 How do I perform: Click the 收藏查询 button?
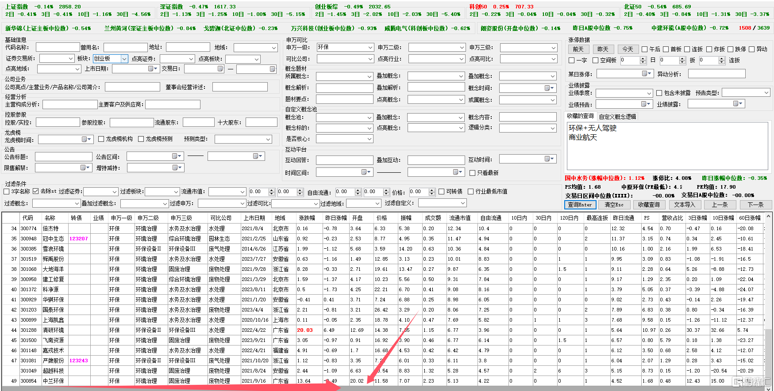pyautogui.click(x=649, y=205)
